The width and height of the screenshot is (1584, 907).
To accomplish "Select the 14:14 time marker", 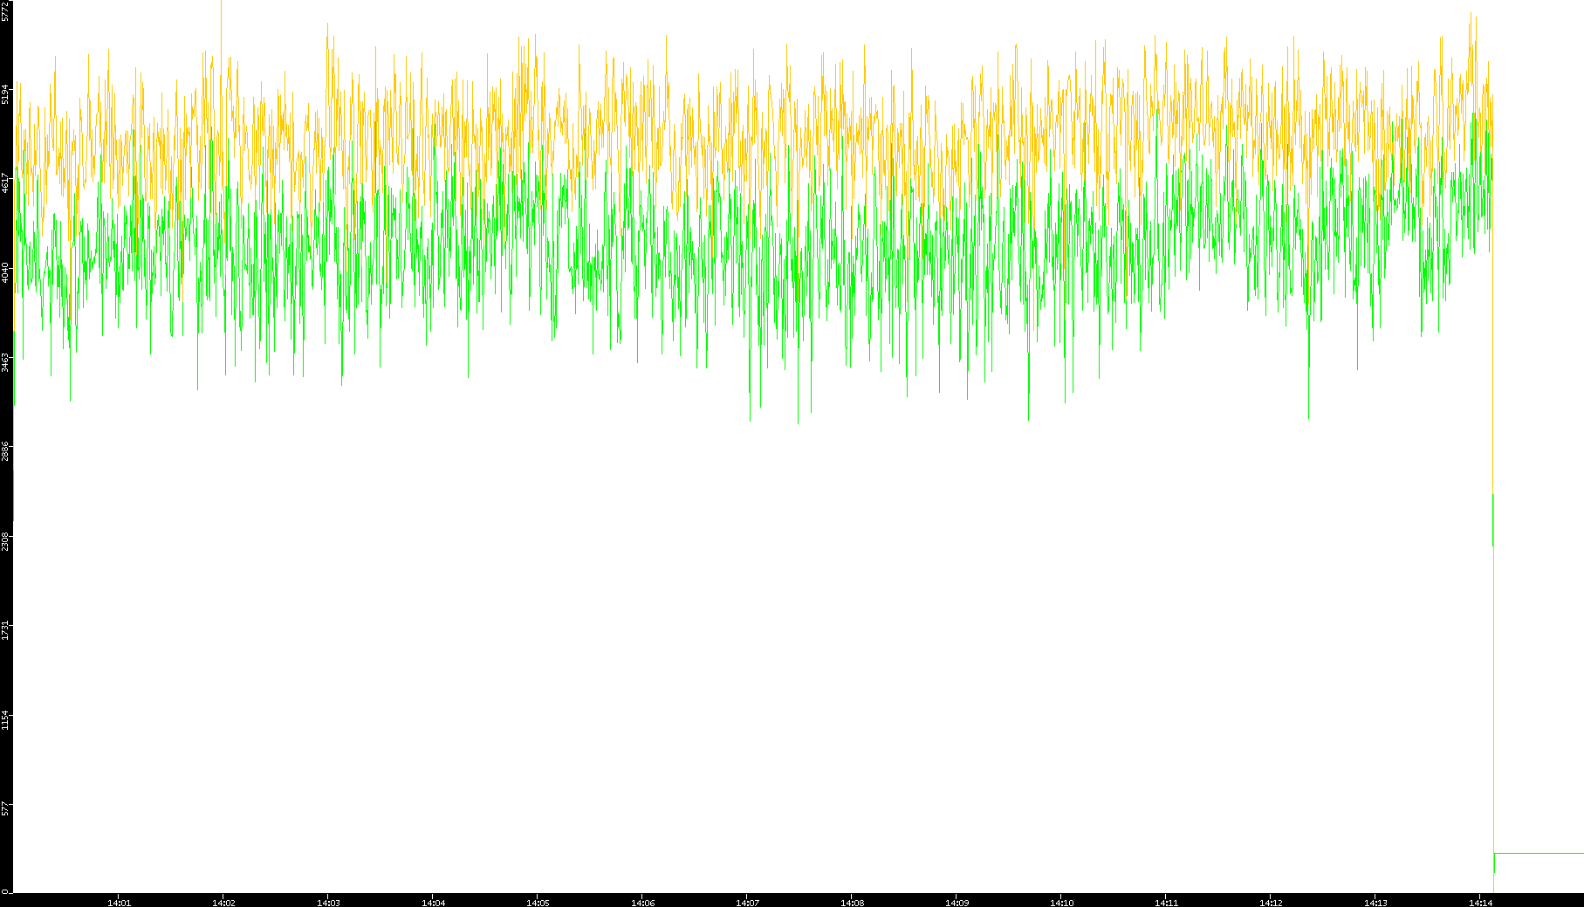I will click(1480, 903).
